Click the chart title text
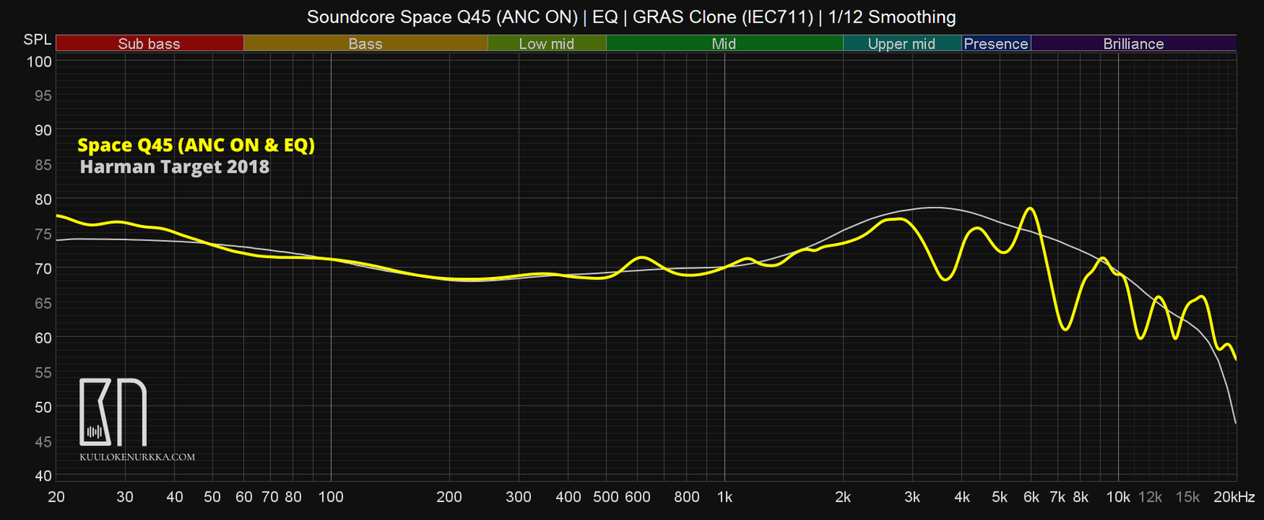The height and width of the screenshot is (520, 1264). (631, 17)
